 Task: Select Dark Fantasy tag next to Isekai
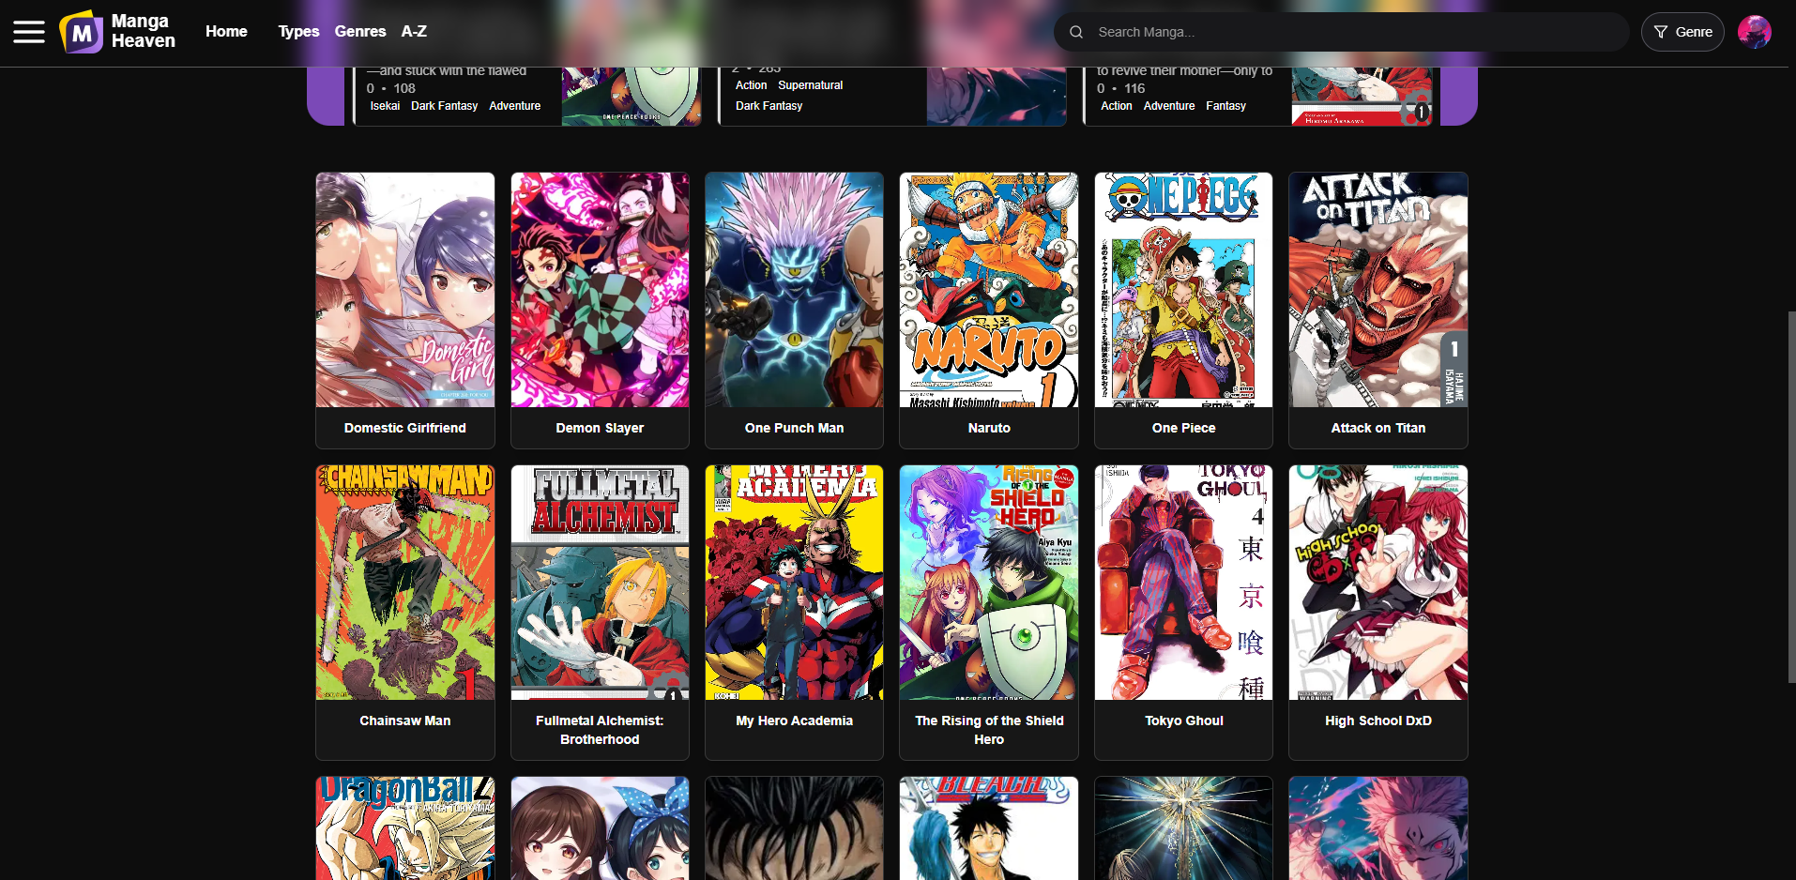tap(445, 106)
